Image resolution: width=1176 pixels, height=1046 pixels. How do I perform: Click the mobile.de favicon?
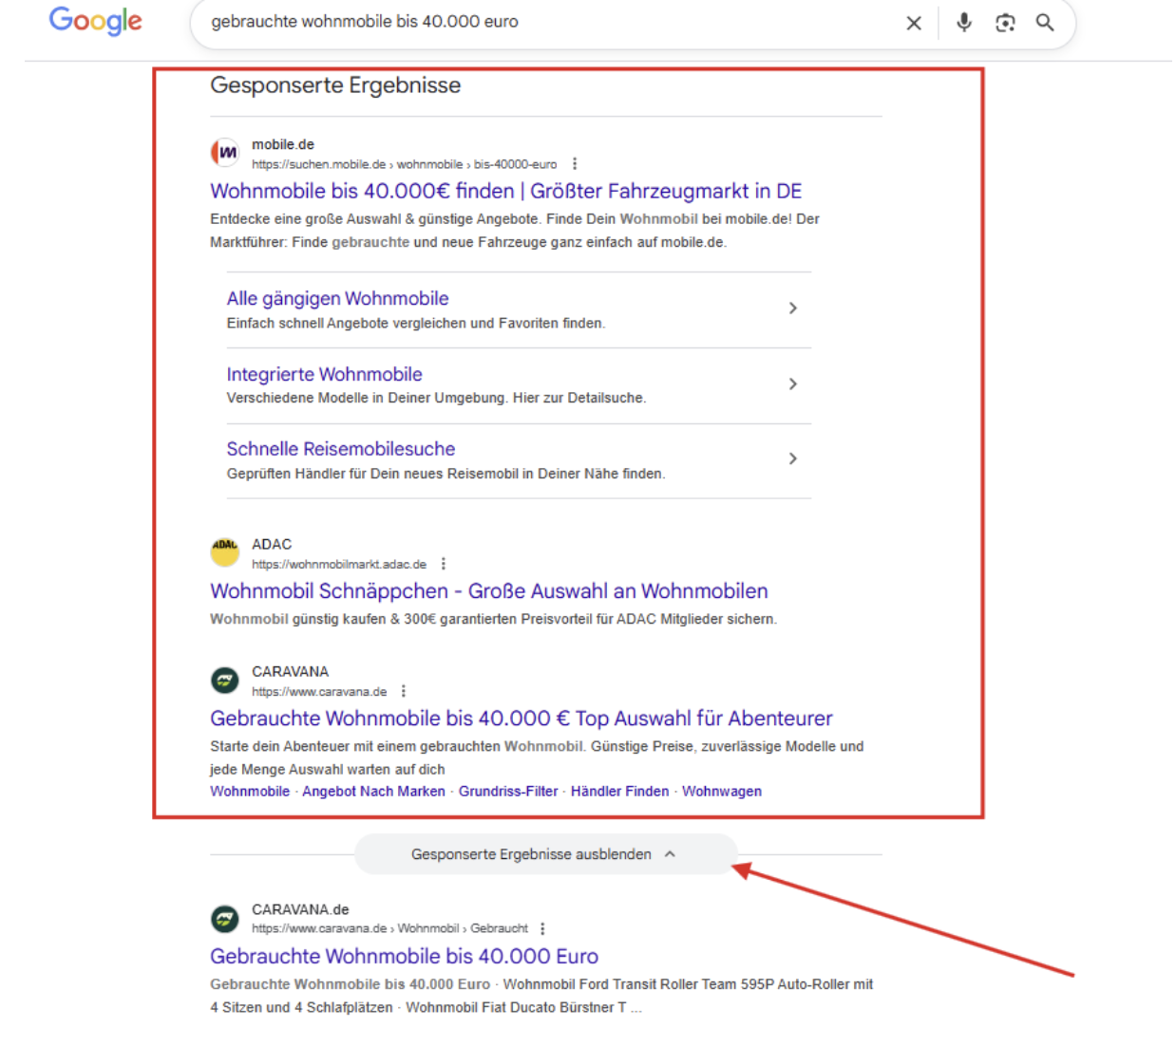click(225, 153)
